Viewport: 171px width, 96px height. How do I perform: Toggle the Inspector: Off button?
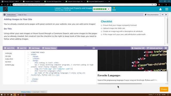(138, 48)
